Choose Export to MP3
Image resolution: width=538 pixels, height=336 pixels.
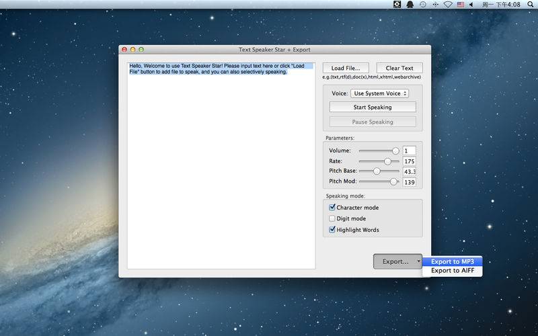pos(452,261)
